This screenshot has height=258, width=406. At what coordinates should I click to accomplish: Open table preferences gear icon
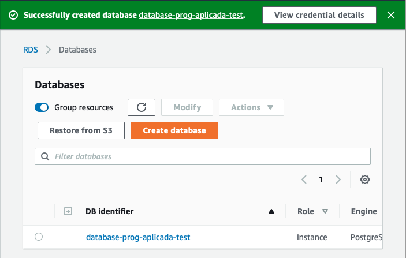click(364, 180)
